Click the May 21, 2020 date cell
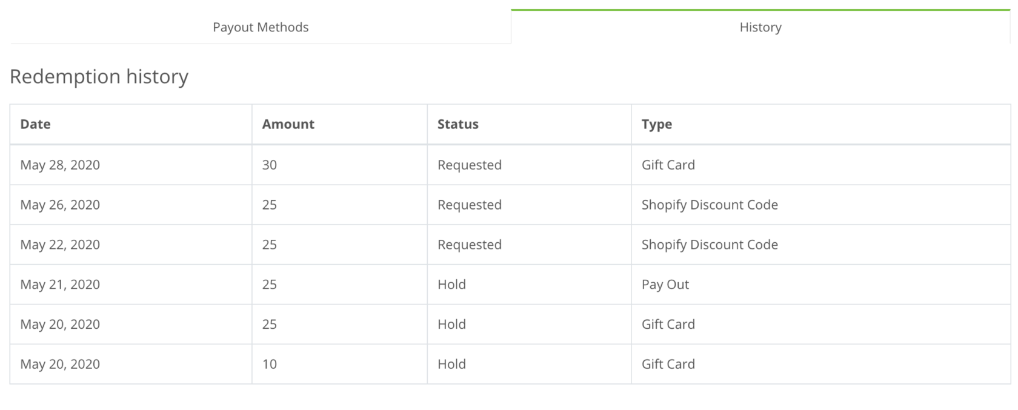 tap(60, 285)
